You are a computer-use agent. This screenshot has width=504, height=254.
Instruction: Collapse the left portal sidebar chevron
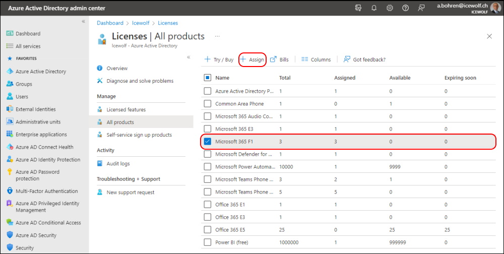click(83, 21)
